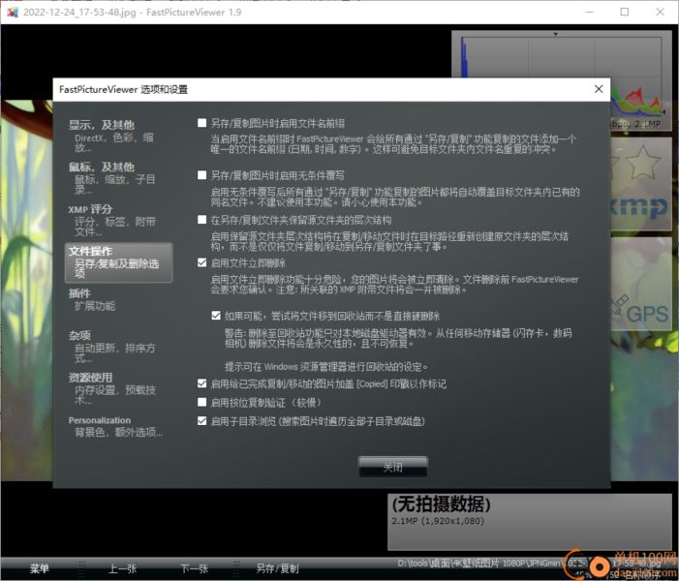679x581 pixels.
Task: Open 菜单 in bottom toolbar
Action: point(39,568)
